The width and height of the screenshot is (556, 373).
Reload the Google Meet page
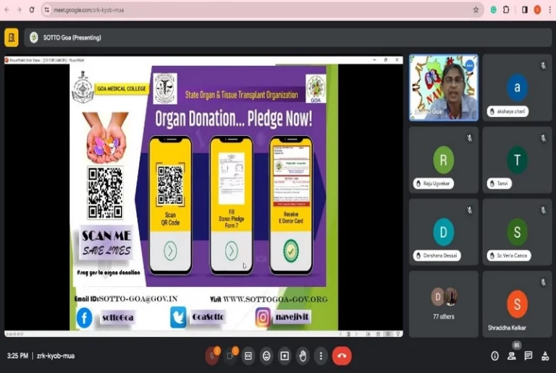[x=32, y=10]
